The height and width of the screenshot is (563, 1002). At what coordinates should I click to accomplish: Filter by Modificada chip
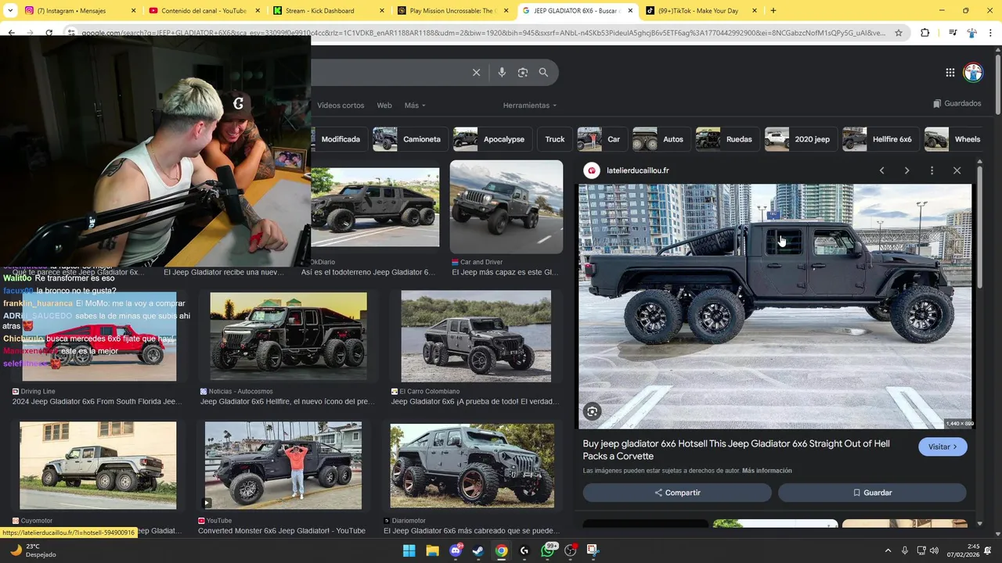340,139
